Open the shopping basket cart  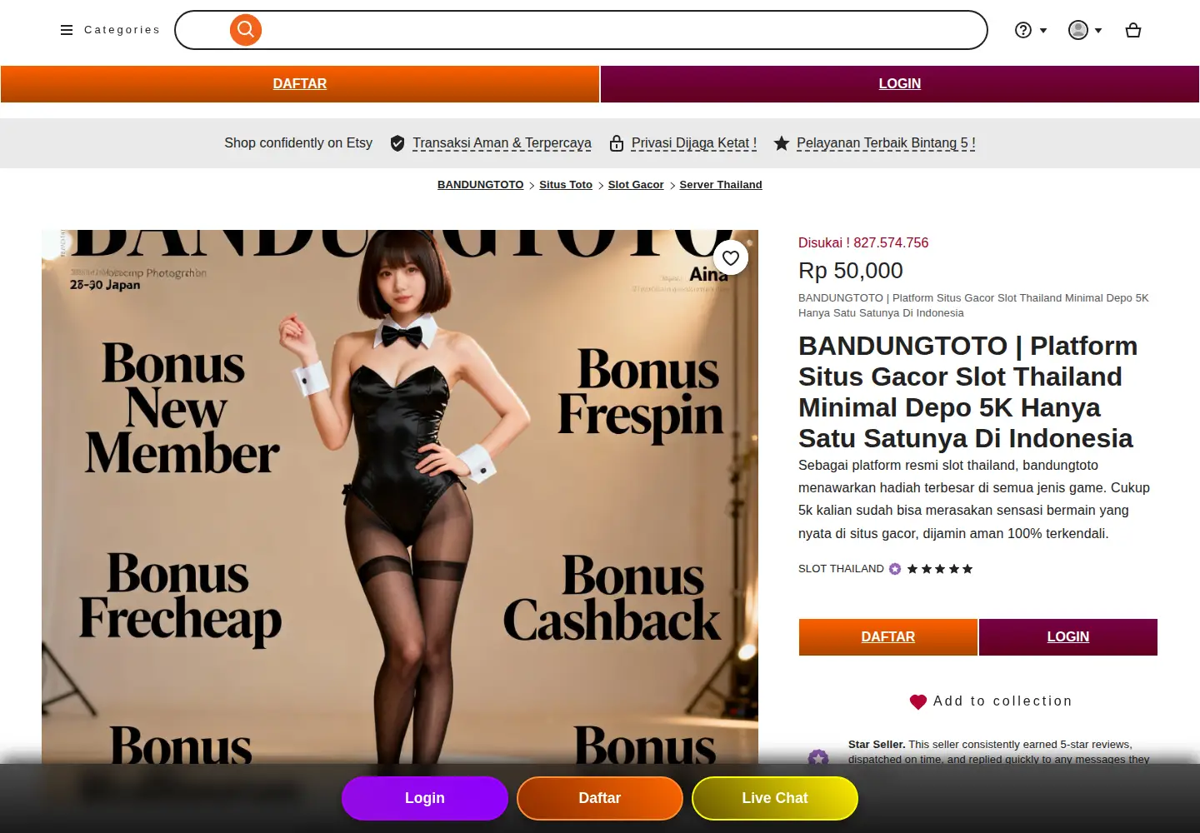click(1133, 30)
